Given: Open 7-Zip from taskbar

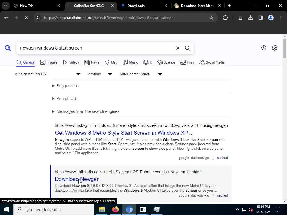Looking at the screenshot, I should pos(143,209).
